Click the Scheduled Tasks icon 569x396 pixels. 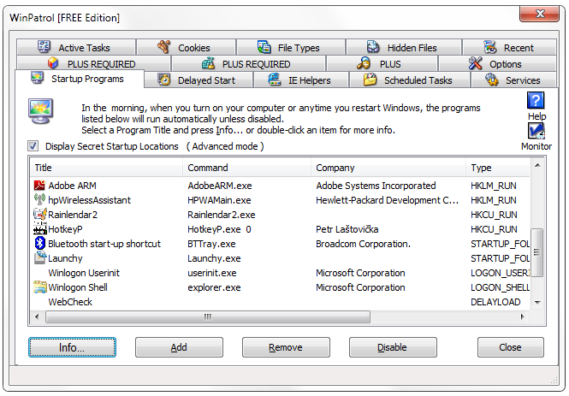(370, 80)
